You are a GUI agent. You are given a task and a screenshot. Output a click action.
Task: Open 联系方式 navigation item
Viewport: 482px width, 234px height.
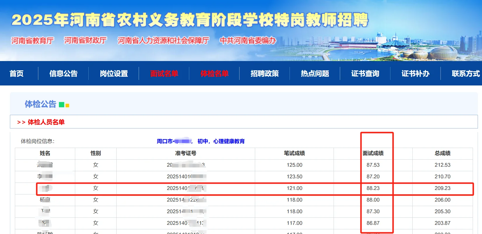(466, 74)
